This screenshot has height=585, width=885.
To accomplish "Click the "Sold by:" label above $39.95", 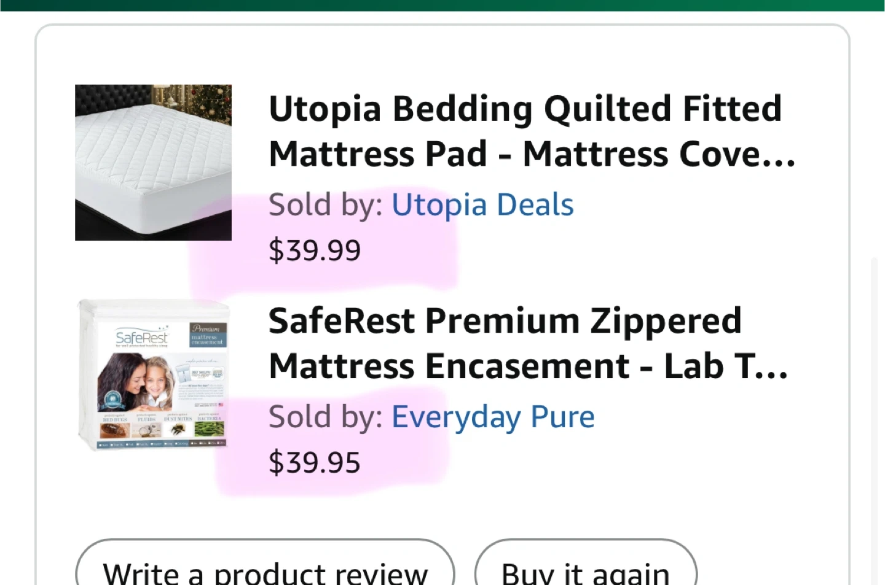I will tap(326, 417).
